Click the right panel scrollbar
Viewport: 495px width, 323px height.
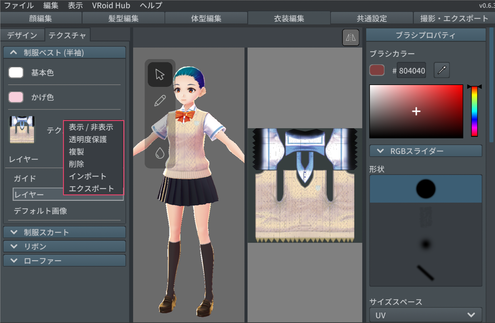(491, 86)
